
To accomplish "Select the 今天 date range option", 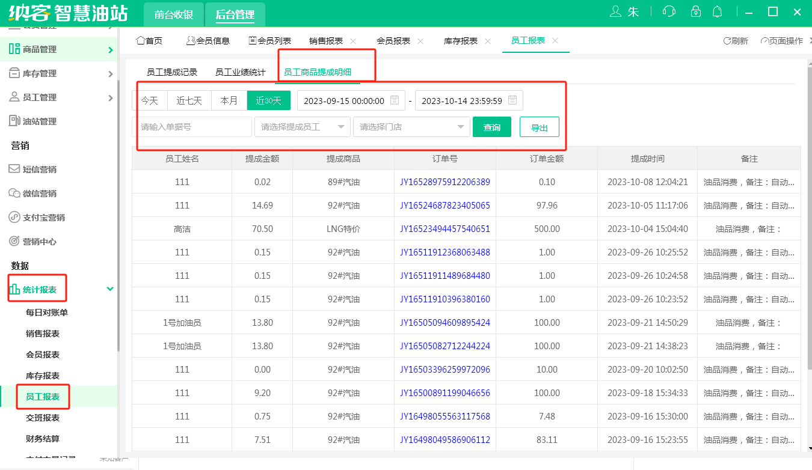I will tap(150, 100).
